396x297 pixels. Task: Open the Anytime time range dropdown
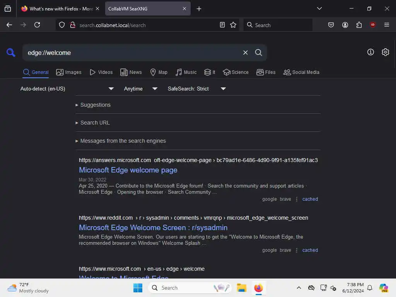[140, 89]
